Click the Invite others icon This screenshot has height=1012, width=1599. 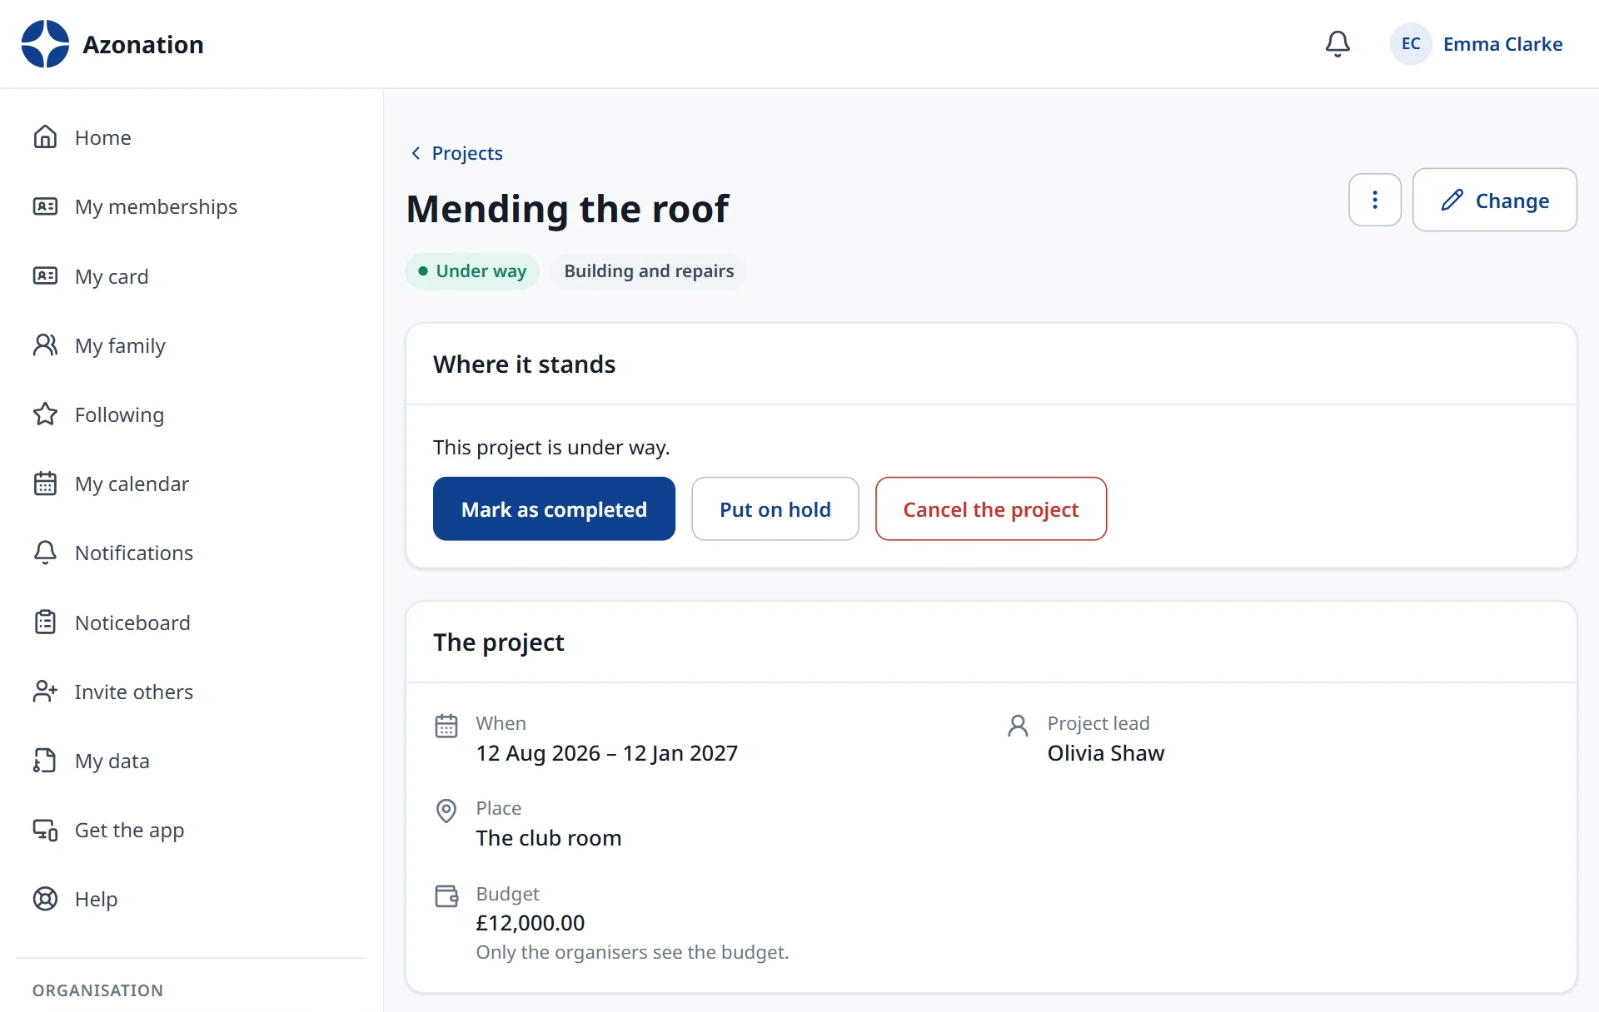pos(45,691)
